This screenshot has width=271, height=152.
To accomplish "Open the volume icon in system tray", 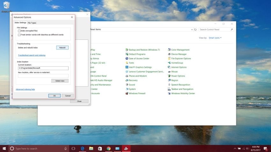I will [247, 149].
